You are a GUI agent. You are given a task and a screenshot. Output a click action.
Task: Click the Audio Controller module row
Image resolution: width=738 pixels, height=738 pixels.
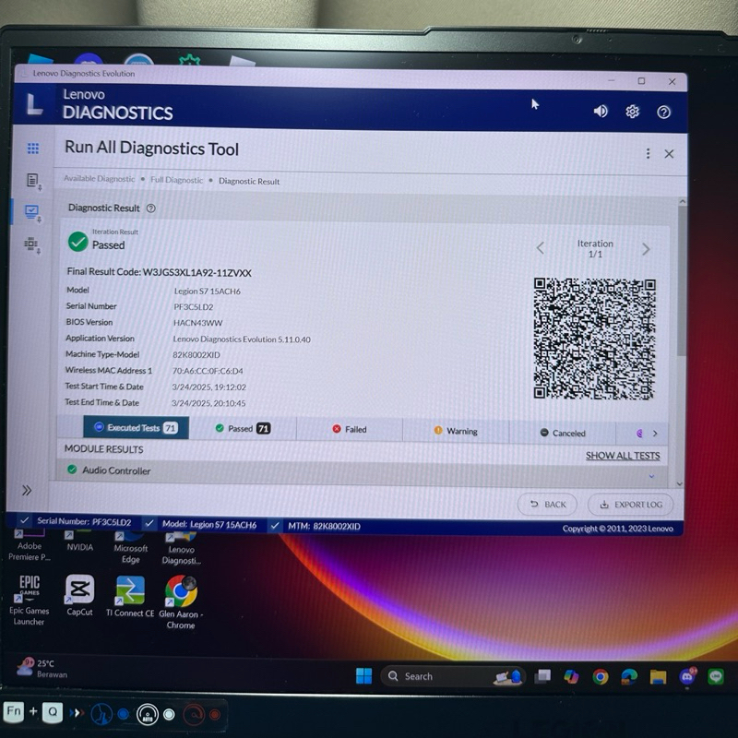[362, 471]
